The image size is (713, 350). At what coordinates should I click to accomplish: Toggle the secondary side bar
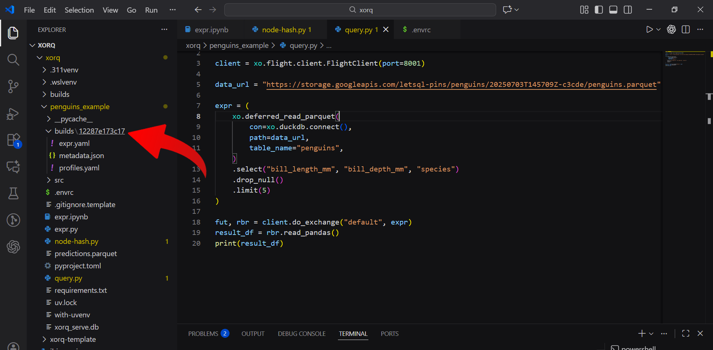[x=628, y=10]
